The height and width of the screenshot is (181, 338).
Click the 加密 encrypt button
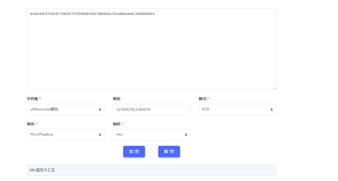click(134, 152)
